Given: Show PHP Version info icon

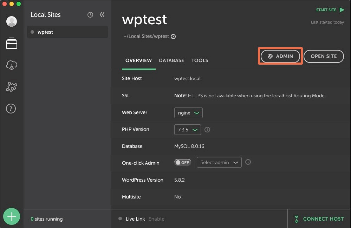Looking at the screenshot, I should [207, 130].
